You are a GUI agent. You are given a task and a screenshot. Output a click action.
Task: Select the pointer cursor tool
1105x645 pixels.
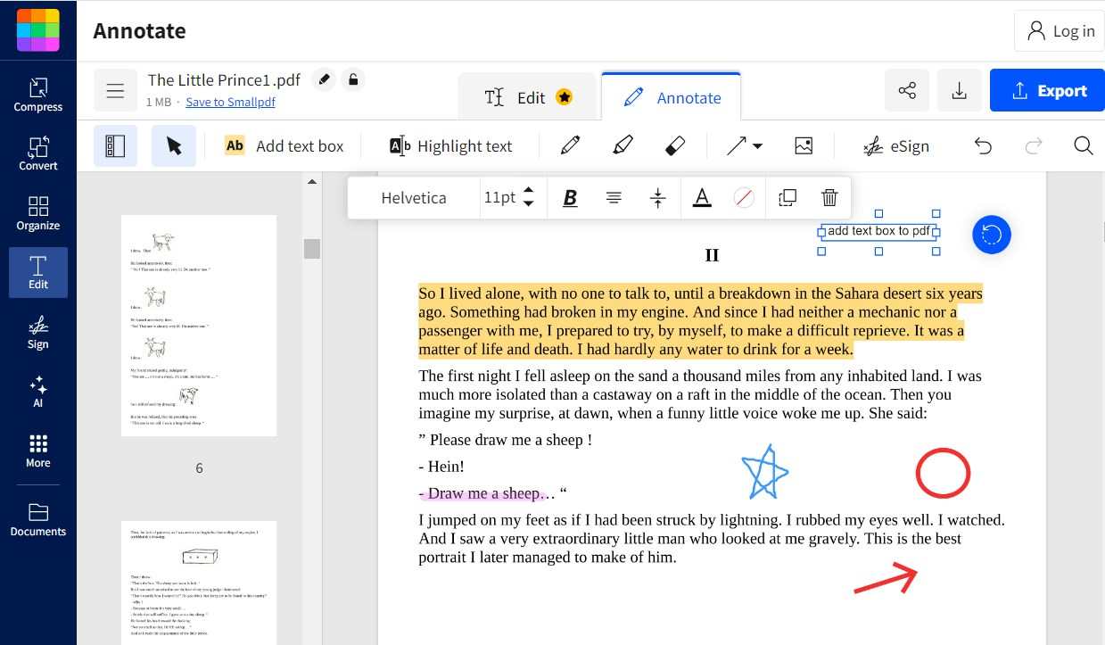[x=174, y=145]
